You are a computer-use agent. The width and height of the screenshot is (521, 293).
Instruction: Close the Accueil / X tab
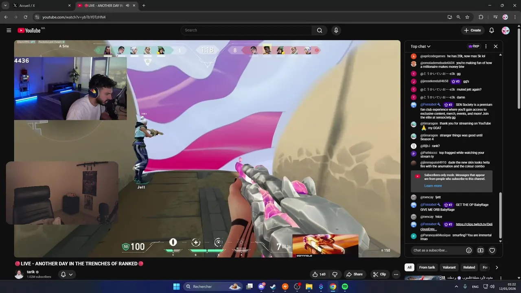69,5
